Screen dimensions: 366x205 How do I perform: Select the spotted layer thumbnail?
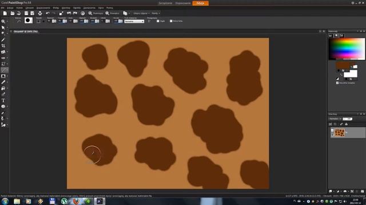340,133
